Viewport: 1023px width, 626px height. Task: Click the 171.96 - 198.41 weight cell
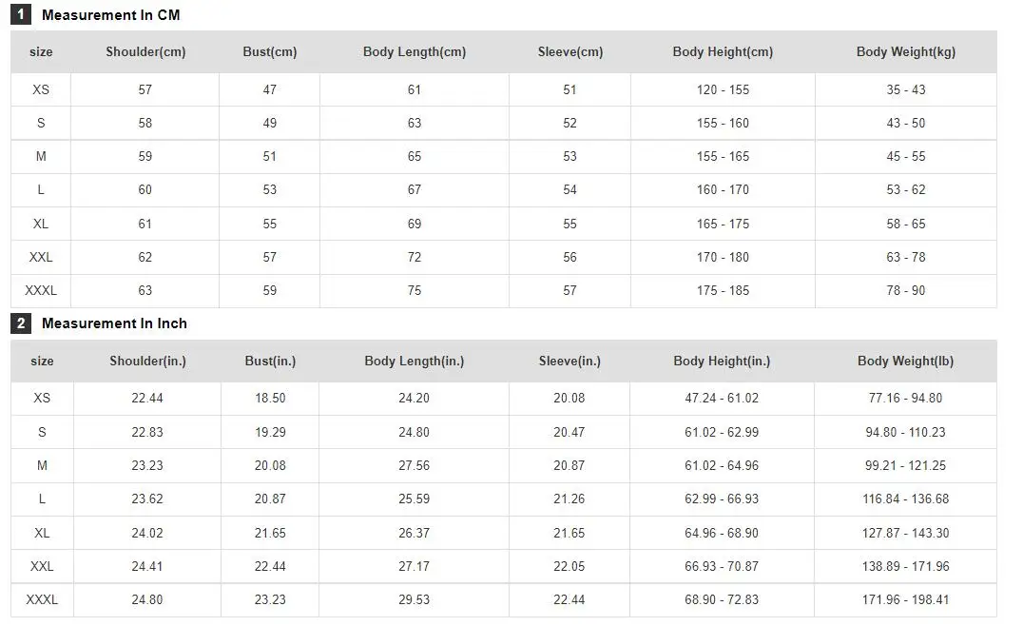pos(905,599)
